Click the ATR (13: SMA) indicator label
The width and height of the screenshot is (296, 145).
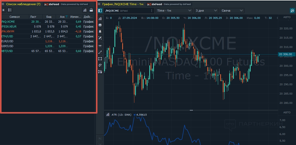click(x=121, y=115)
